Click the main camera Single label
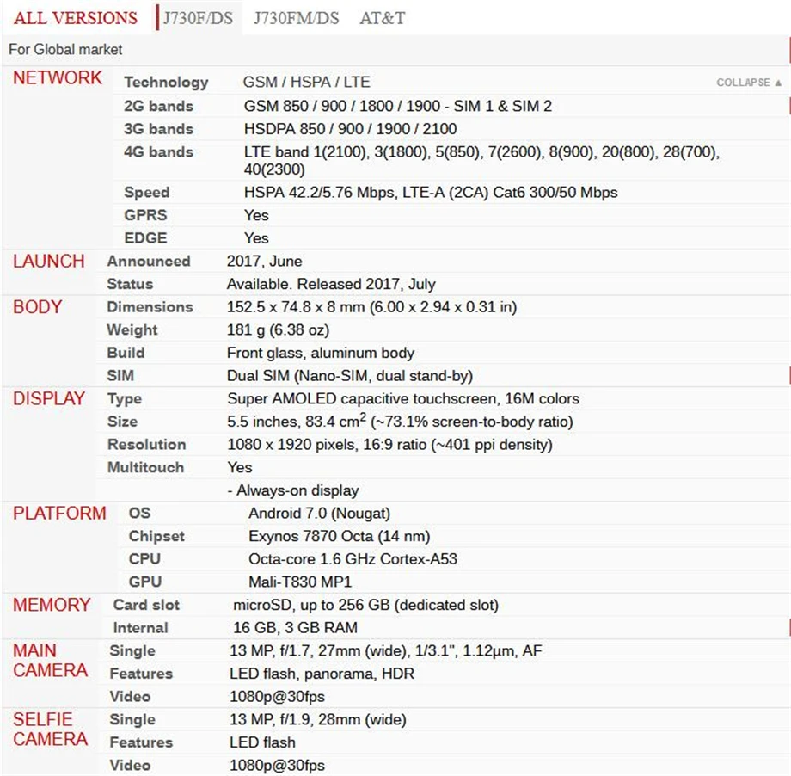The height and width of the screenshot is (776, 791). click(132, 650)
